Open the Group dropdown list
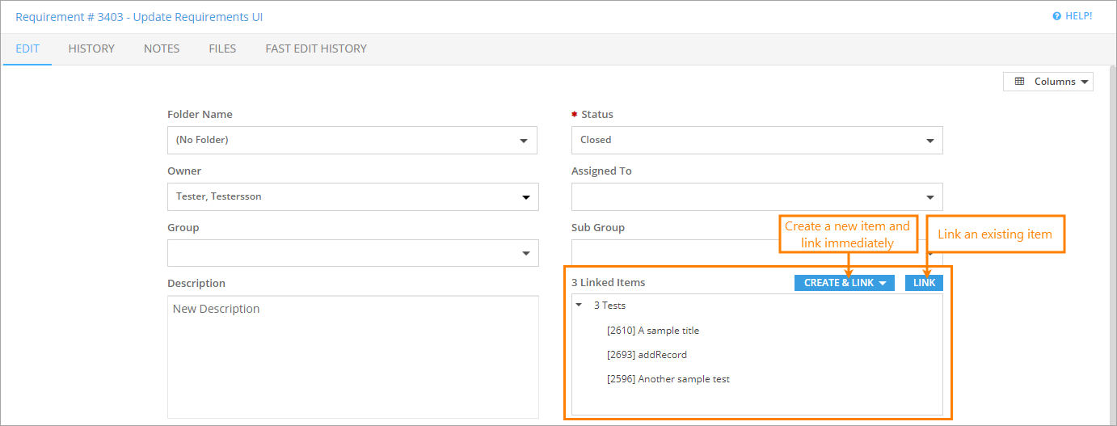Screen dimensions: 1117x426 (352, 253)
